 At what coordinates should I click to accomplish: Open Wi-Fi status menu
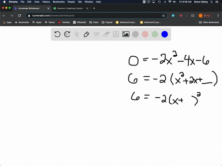pyautogui.click(x=170, y=2)
